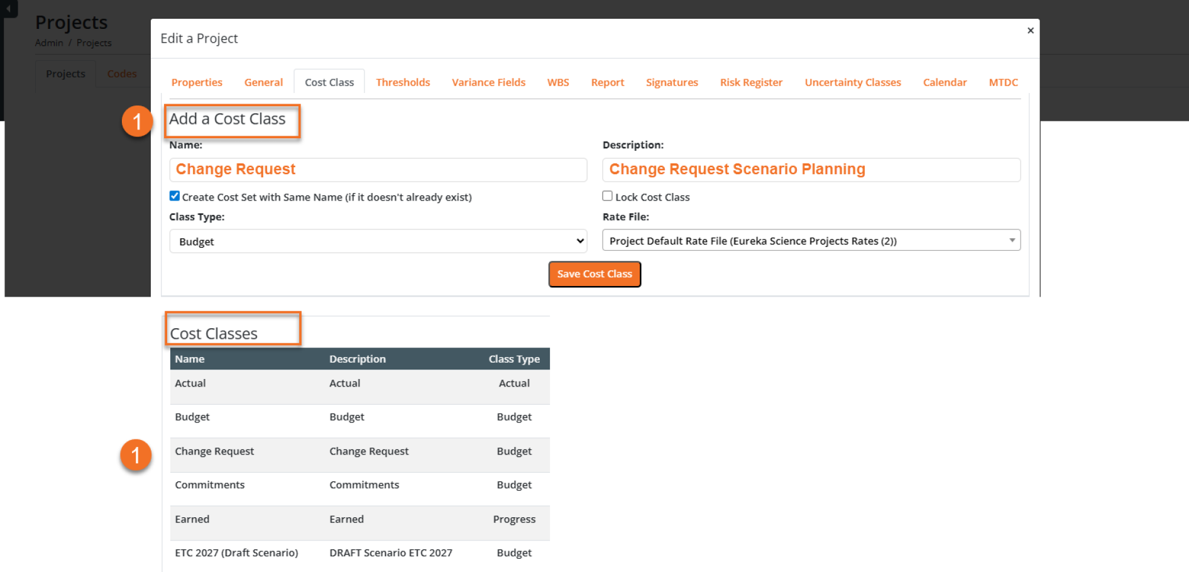
Task: Enable the Lock Cost Class checkbox
Action: [x=607, y=196]
